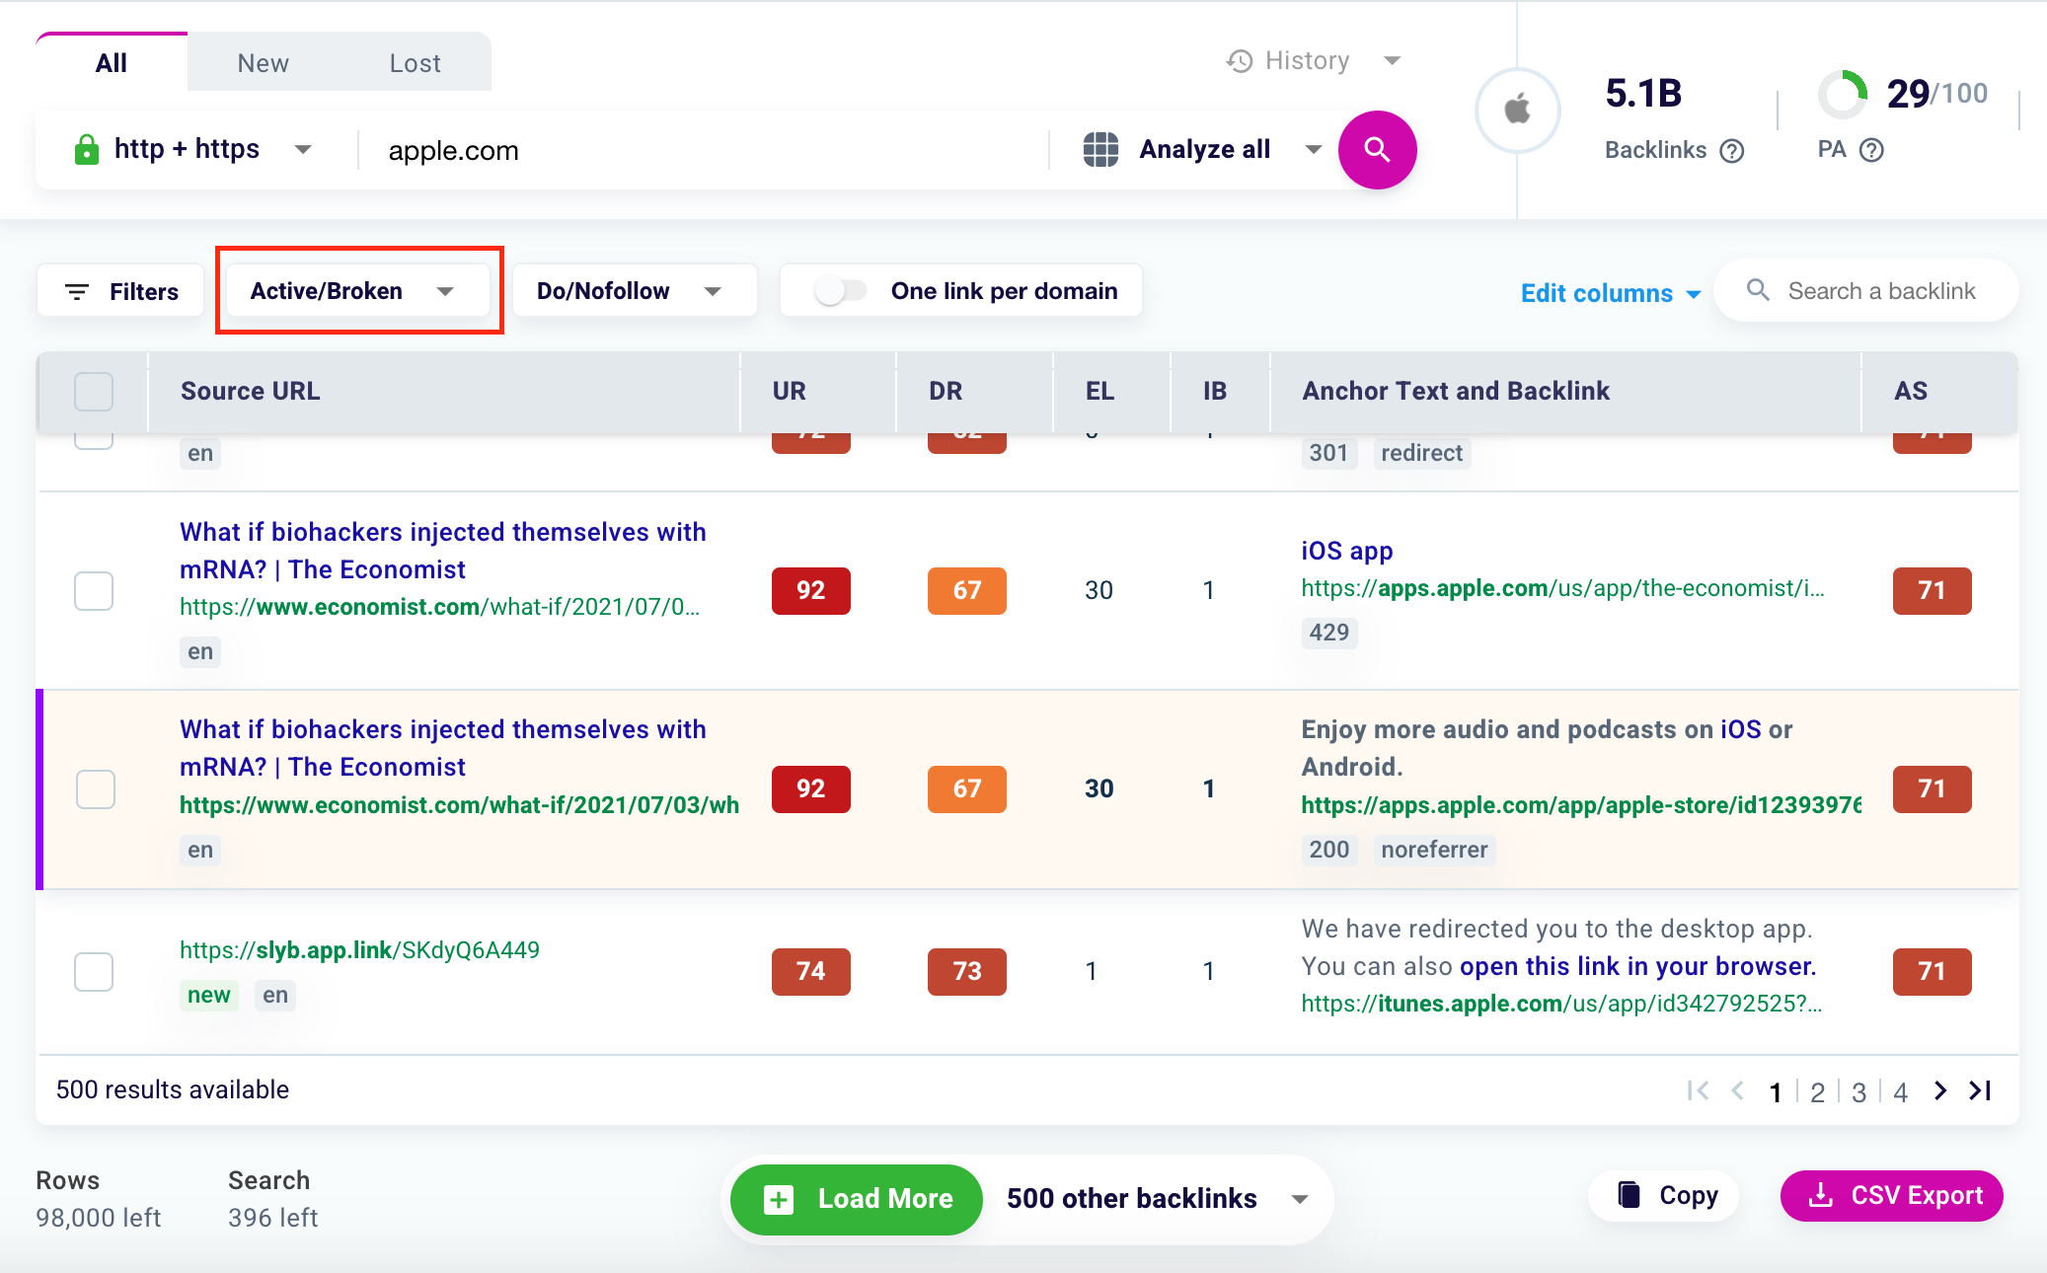
Task: Click the green plus Load More icon
Action: pos(779,1199)
